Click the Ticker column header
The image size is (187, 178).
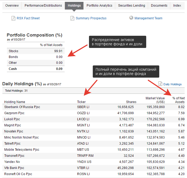(x=81, y=102)
